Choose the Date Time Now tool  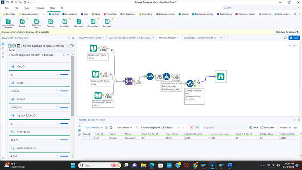pos(36,24)
